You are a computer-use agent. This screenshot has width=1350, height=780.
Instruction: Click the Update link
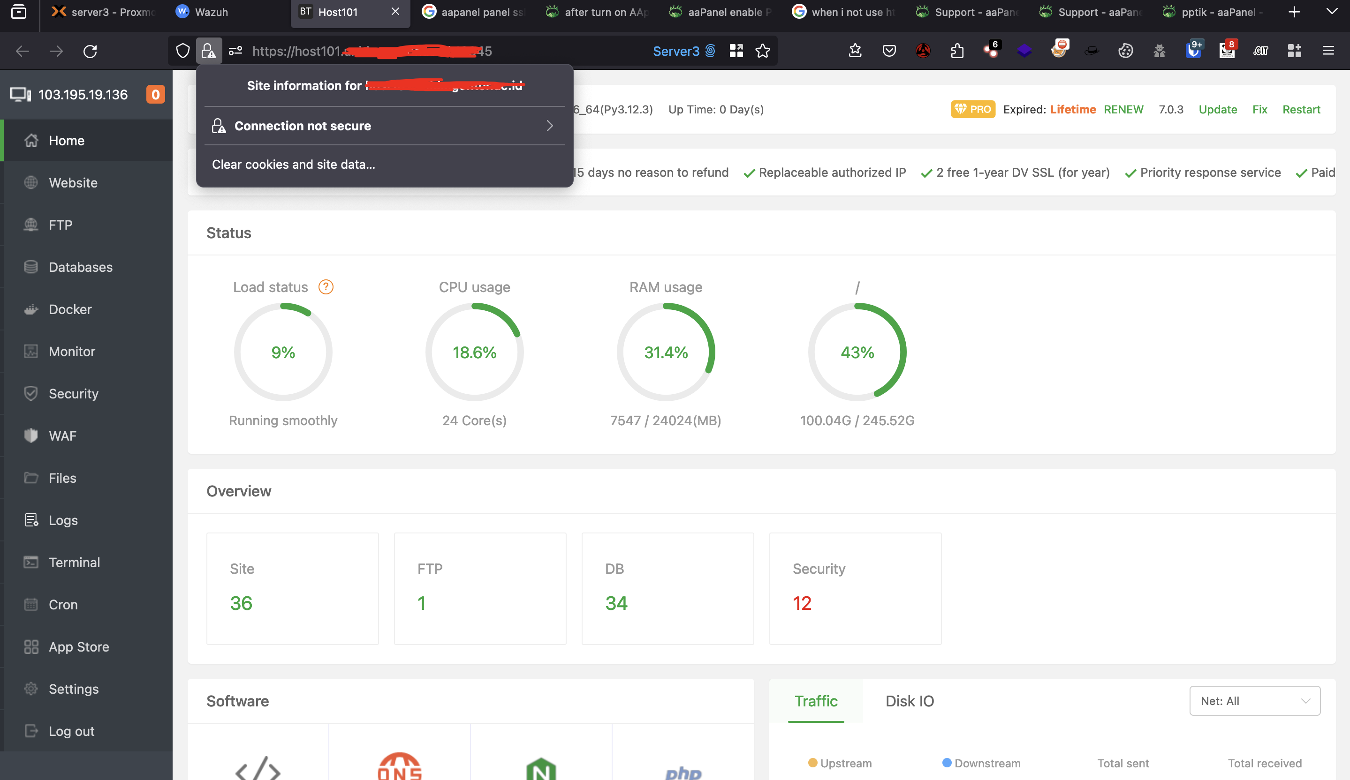point(1217,109)
